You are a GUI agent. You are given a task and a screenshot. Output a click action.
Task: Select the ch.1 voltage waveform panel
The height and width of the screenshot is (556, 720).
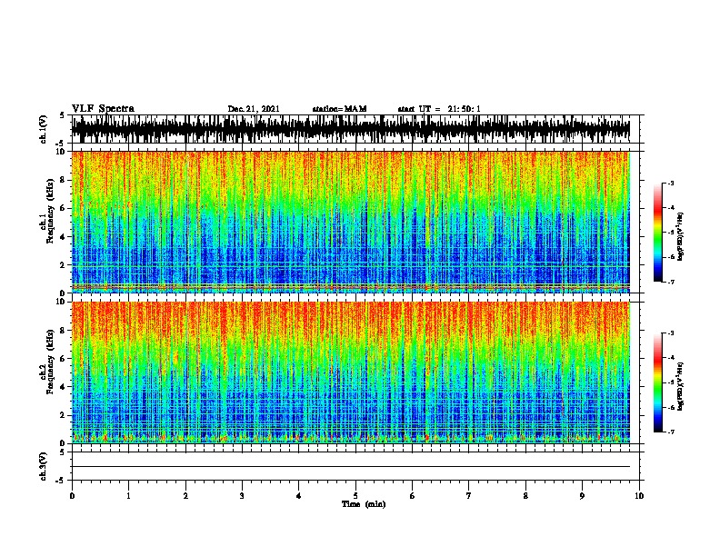[355, 129]
